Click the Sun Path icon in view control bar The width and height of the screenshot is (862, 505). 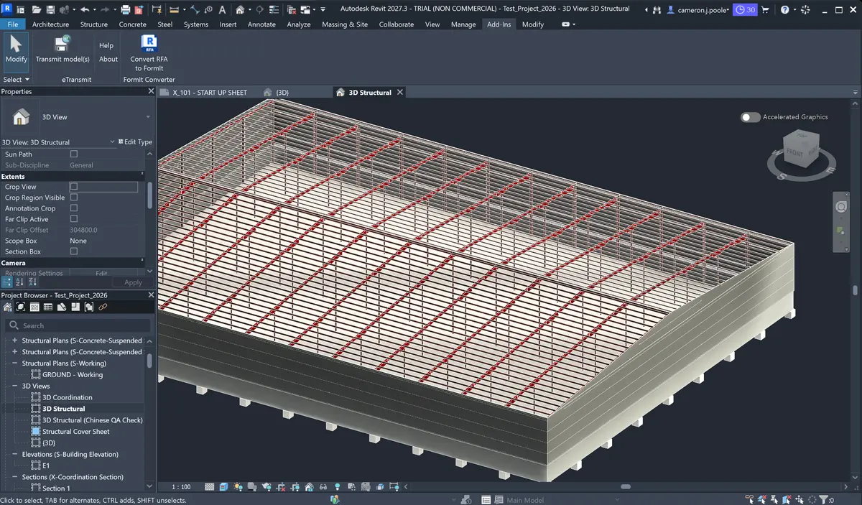[x=238, y=487]
